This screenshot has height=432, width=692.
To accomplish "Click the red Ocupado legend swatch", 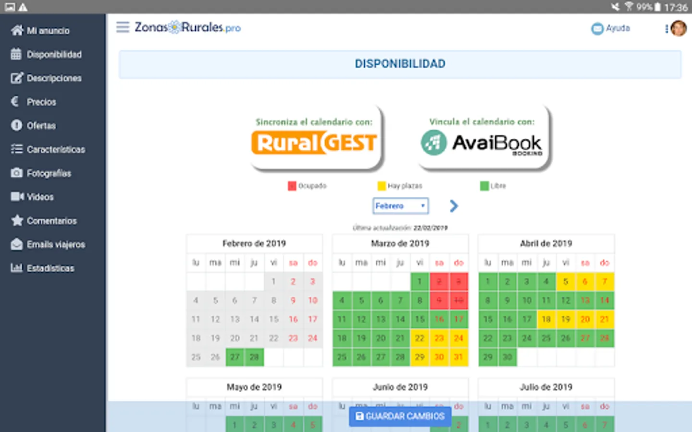I will [292, 186].
